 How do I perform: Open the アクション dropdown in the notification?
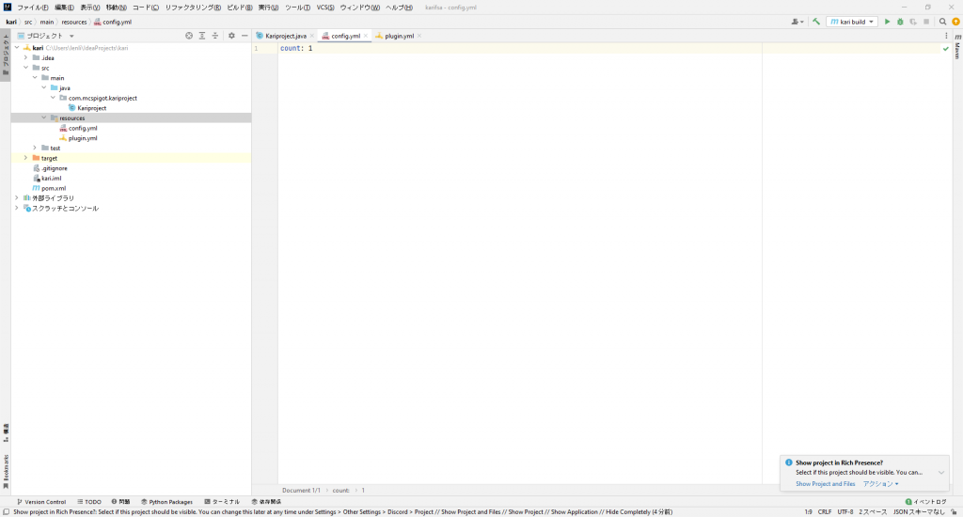pos(880,484)
